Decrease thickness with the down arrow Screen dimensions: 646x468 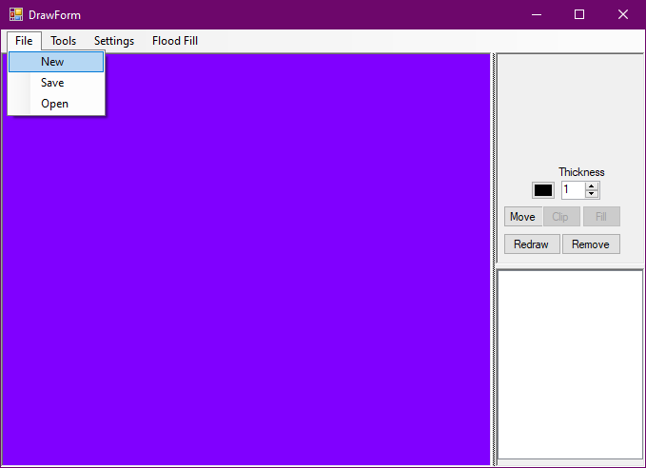592,194
